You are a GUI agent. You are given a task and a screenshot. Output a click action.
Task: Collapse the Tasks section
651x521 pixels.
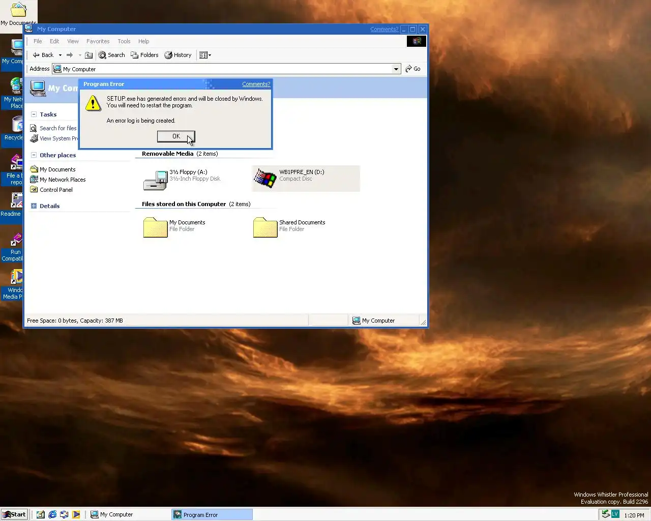(34, 114)
